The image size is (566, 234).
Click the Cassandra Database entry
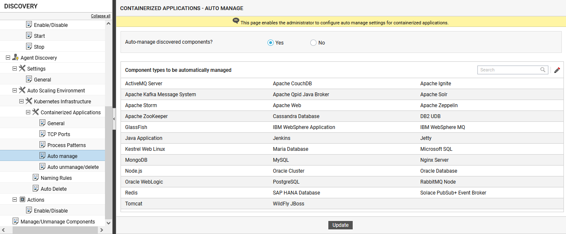(x=296, y=116)
